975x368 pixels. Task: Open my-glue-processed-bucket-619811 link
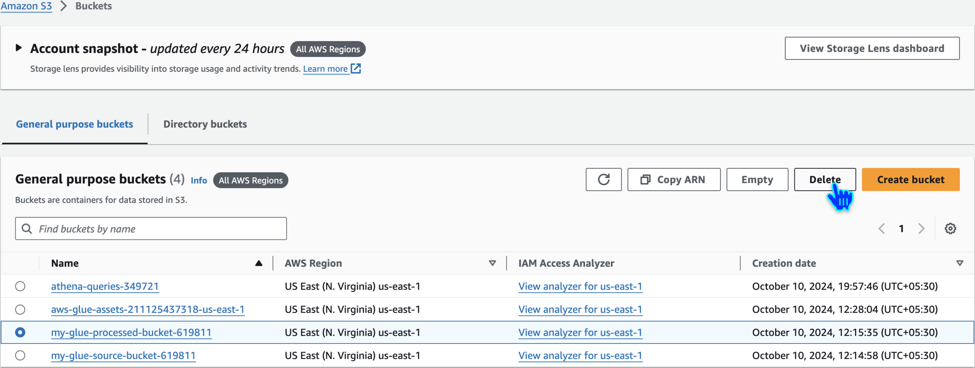[x=131, y=332]
